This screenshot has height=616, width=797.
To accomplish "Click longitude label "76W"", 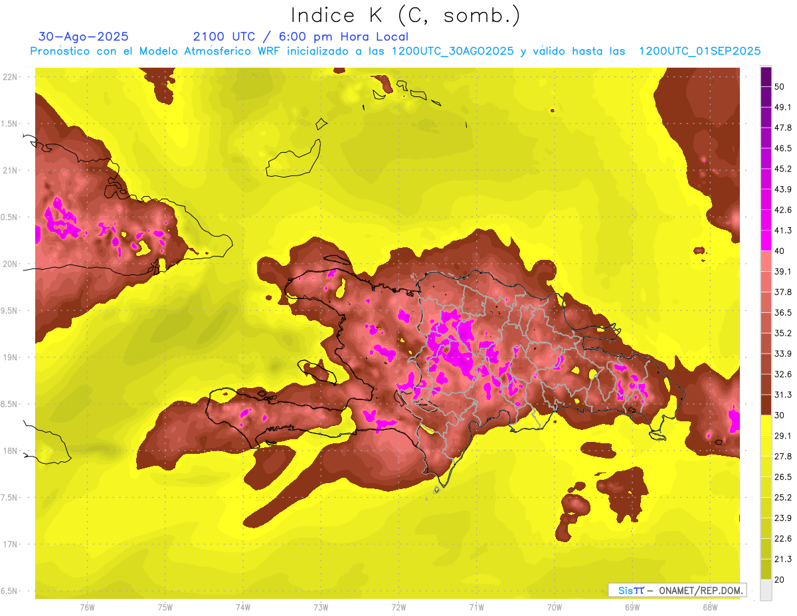I will 87,607.
